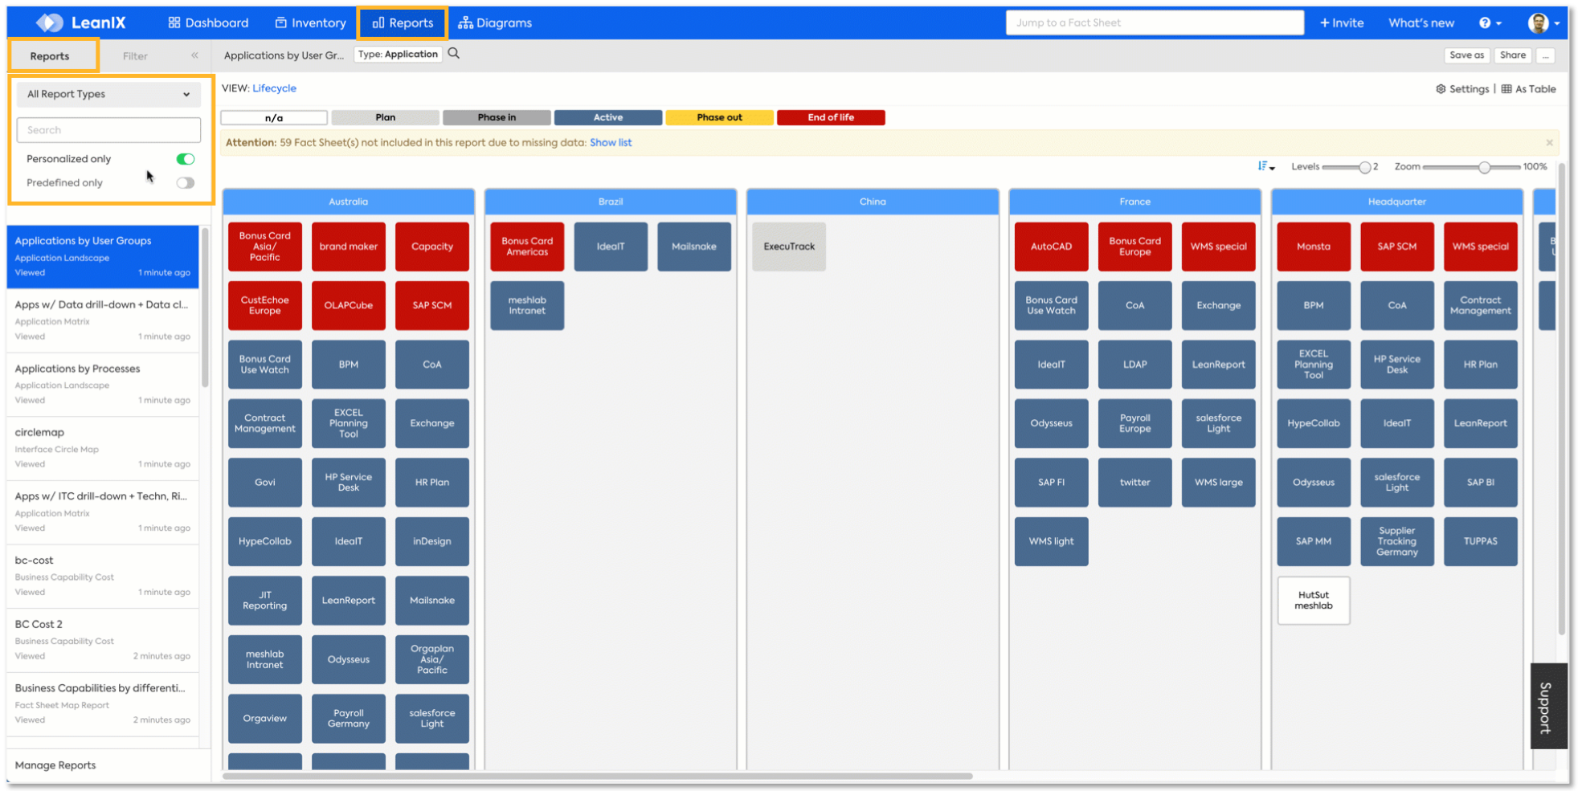
Task: Open the more options ellipsis button
Action: click(x=1546, y=55)
